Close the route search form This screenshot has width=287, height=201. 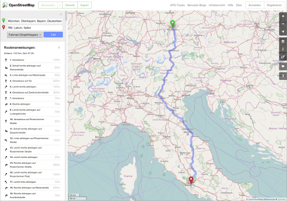point(61,14)
